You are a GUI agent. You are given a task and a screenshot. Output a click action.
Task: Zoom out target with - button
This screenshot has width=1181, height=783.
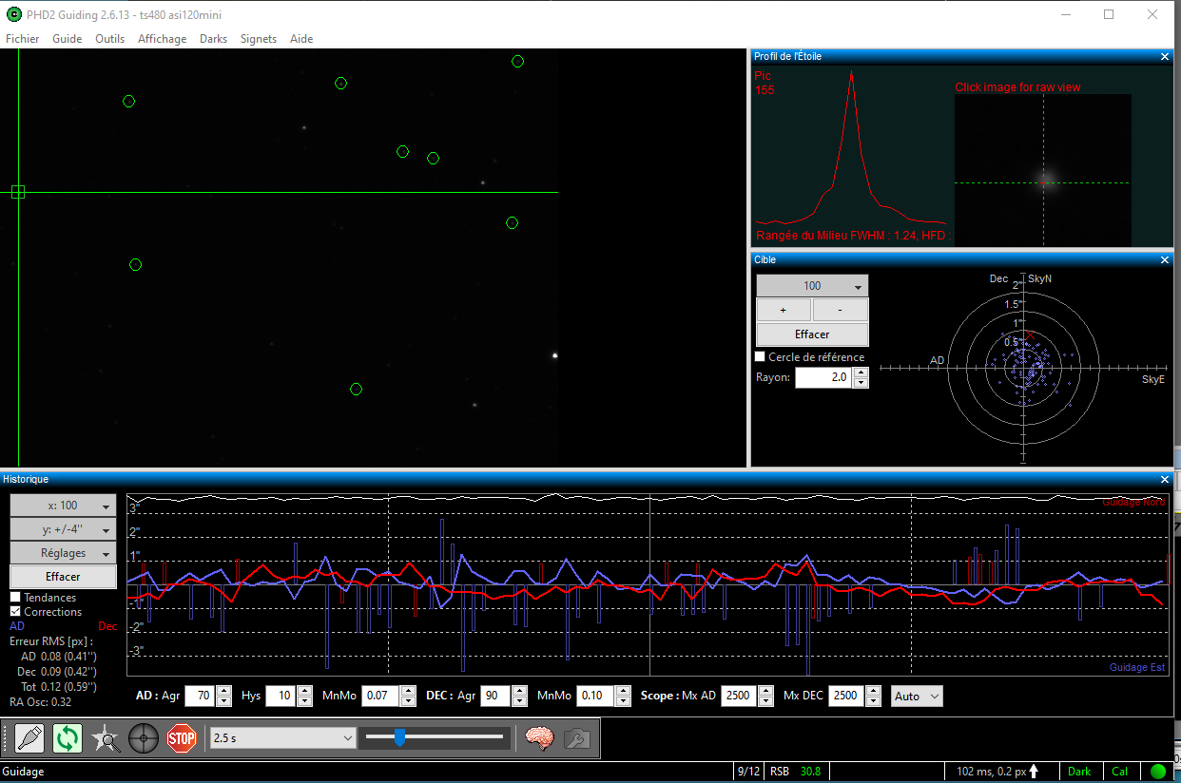tap(841, 310)
